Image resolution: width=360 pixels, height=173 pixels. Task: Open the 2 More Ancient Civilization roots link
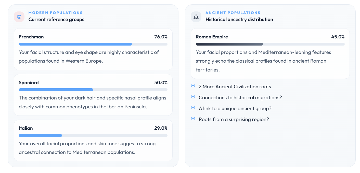[235, 87]
